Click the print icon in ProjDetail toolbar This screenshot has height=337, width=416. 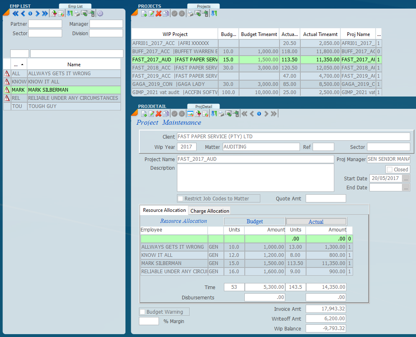click(221, 114)
